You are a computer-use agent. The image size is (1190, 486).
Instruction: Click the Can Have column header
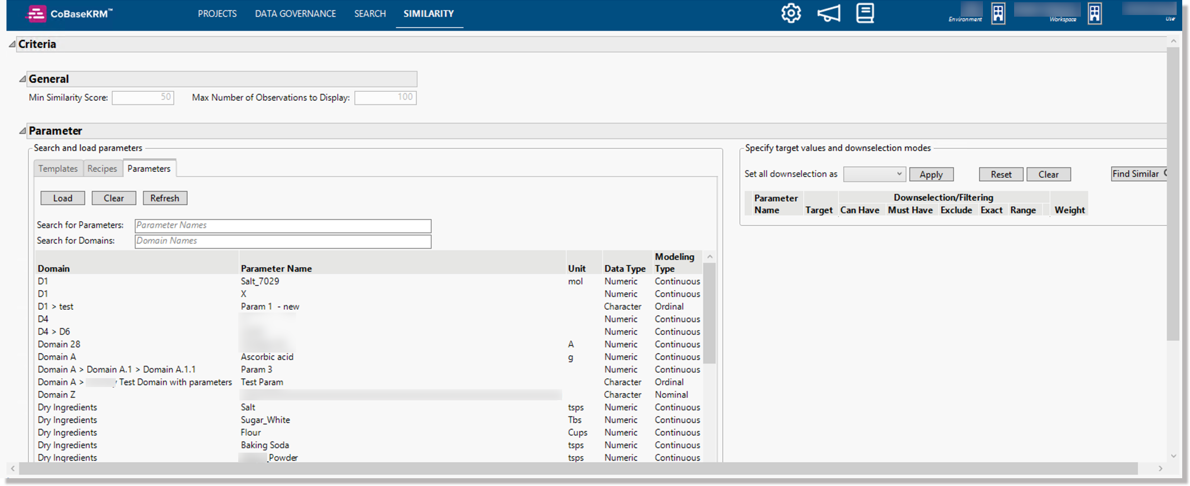coord(860,210)
